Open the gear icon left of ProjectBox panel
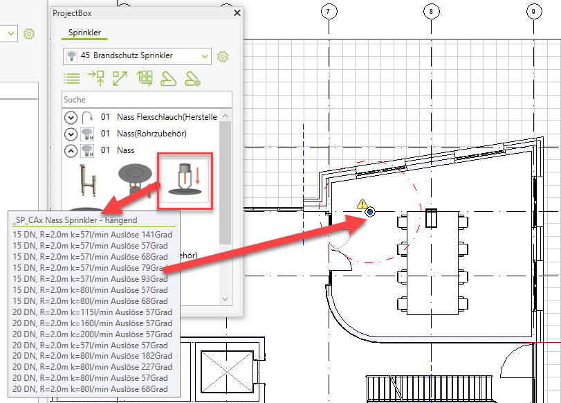This screenshot has width=561, height=403. pos(29,33)
